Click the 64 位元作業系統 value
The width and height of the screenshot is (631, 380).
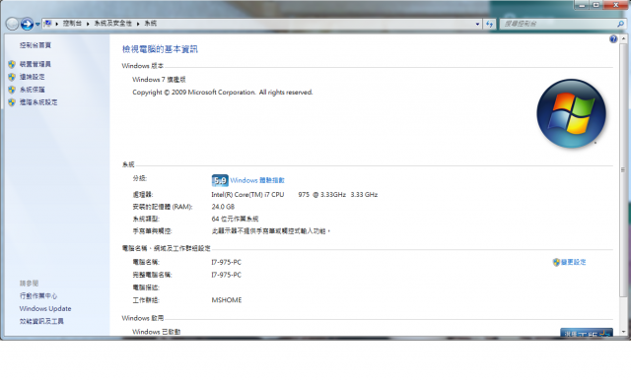coord(235,219)
